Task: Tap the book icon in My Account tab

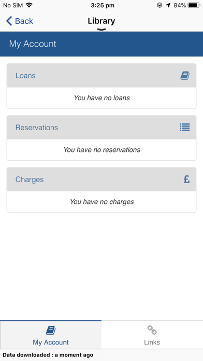Action: point(51,330)
